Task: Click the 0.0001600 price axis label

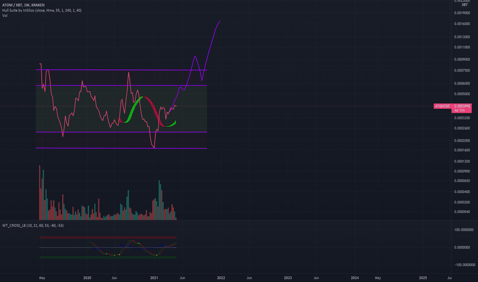Action: click(462, 150)
